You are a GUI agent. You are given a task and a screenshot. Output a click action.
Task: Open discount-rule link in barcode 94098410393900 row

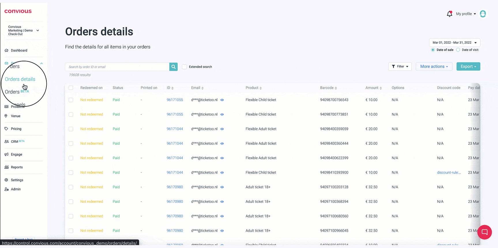pyautogui.click(x=449, y=173)
